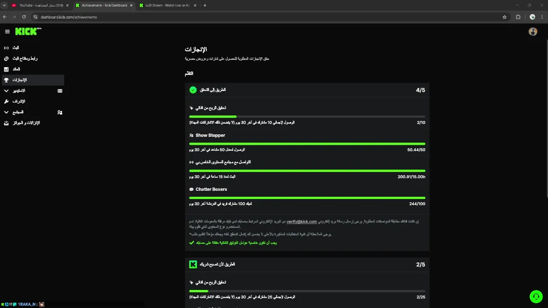Image resolution: width=548 pixels, height=308 pixels.
Task: Click the stream URL and key link icon
Action: 6,59
